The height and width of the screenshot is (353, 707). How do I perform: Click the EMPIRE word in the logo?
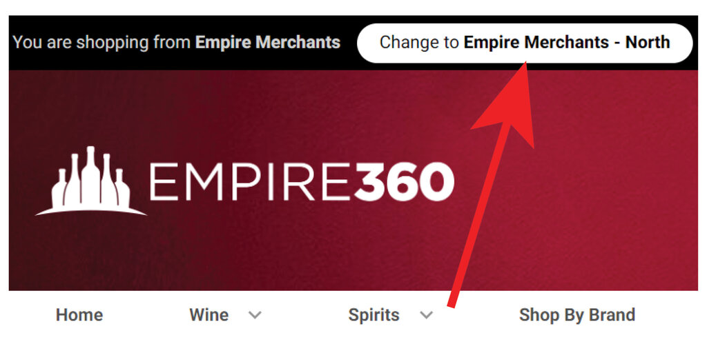click(x=249, y=182)
